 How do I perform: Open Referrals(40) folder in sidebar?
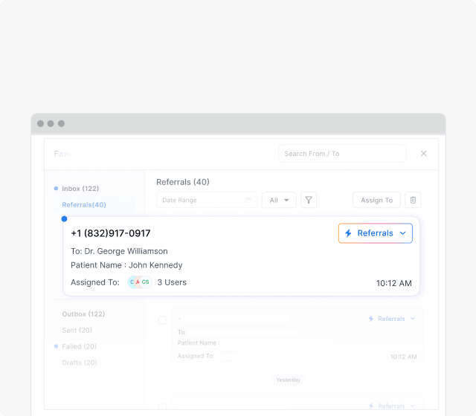point(83,205)
